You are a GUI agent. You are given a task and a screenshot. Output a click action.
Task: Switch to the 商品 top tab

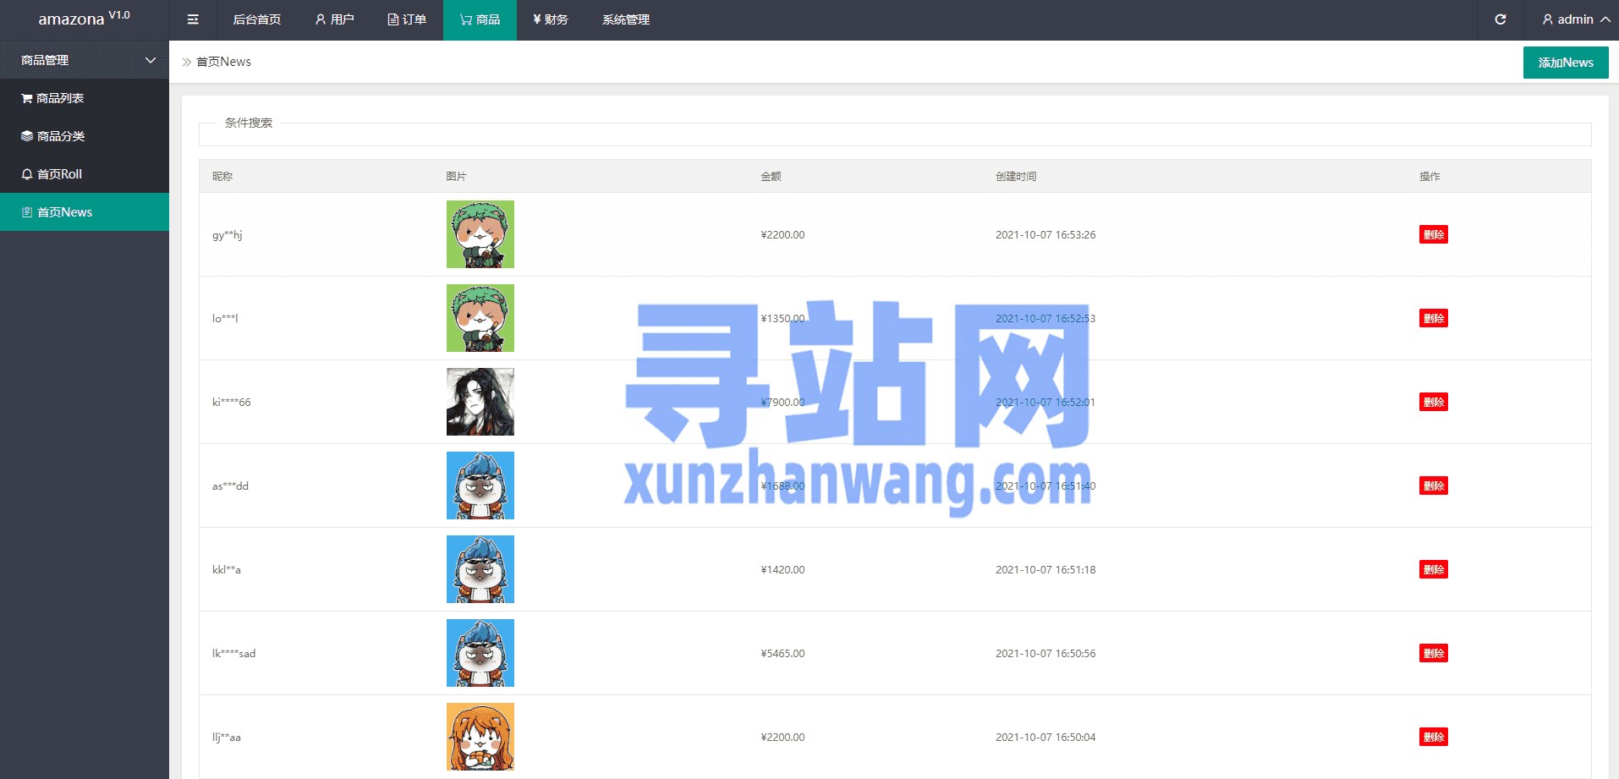[x=480, y=19]
